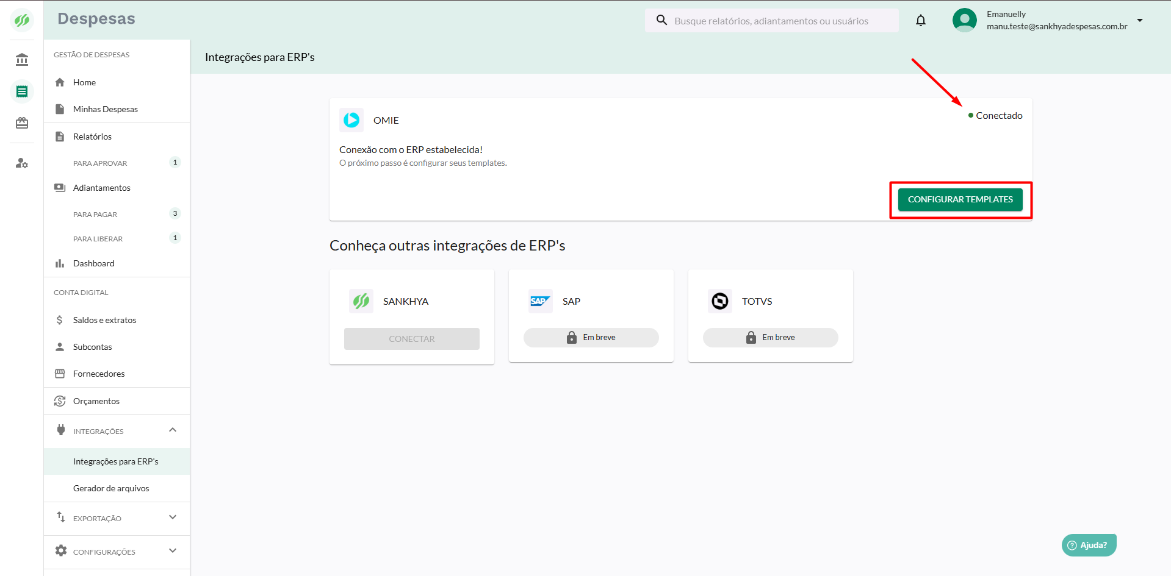Select the green expenses list icon in the rail
Viewport: 1171px width, 576px height.
pyautogui.click(x=22, y=91)
